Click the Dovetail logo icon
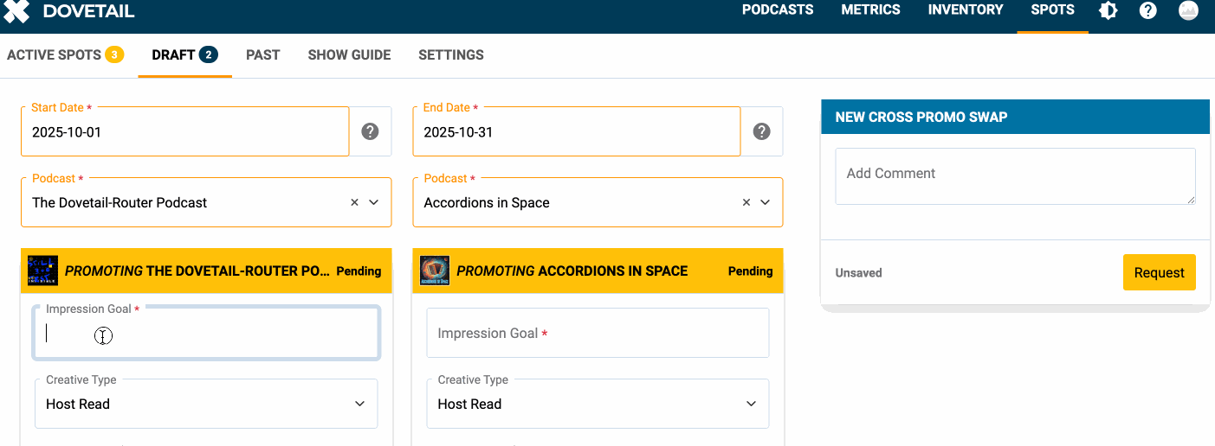The width and height of the screenshot is (1215, 446). point(16,11)
